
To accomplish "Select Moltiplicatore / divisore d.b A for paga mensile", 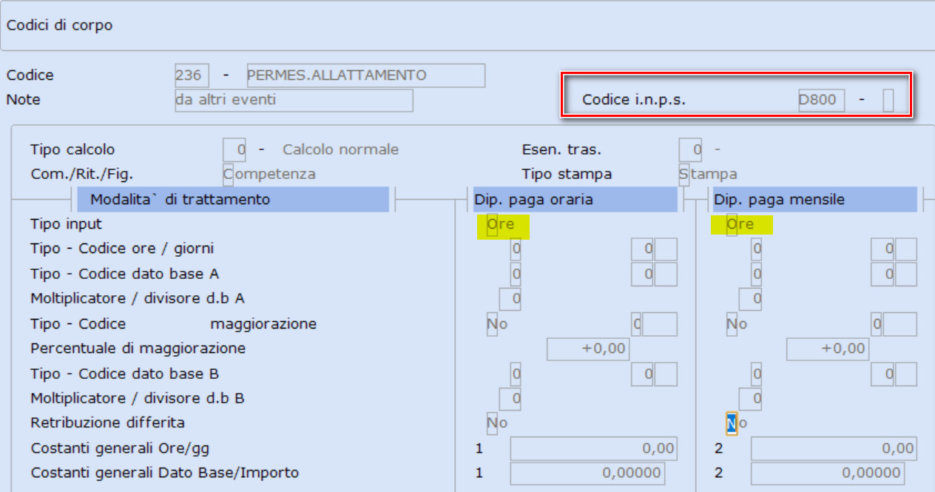I will point(750,299).
